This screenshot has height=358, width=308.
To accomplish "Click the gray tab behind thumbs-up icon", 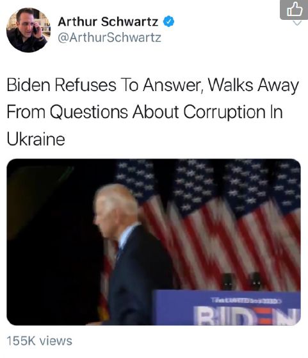I will pyautogui.click(x=294, y=10).
